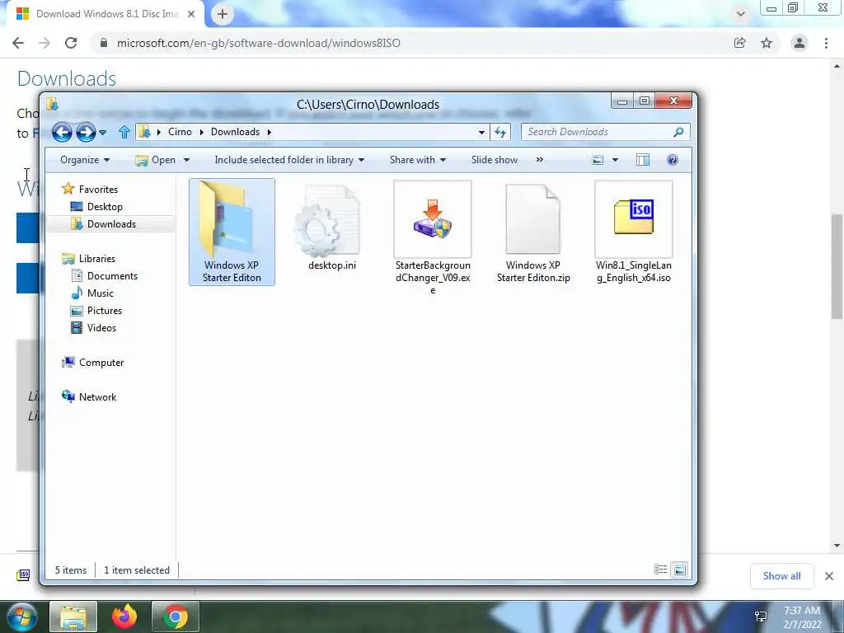Click the Chrome address bar URL
The height and width of the screenshot is (633, 844).
pyautogui.click(x=258, y=43)
